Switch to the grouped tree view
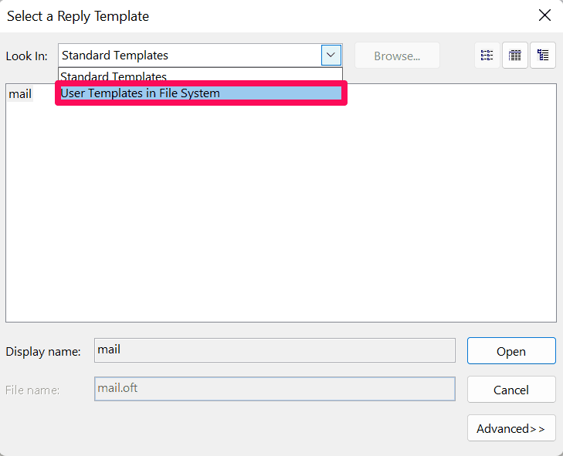563x456 pixels. [x=543, y=56]
